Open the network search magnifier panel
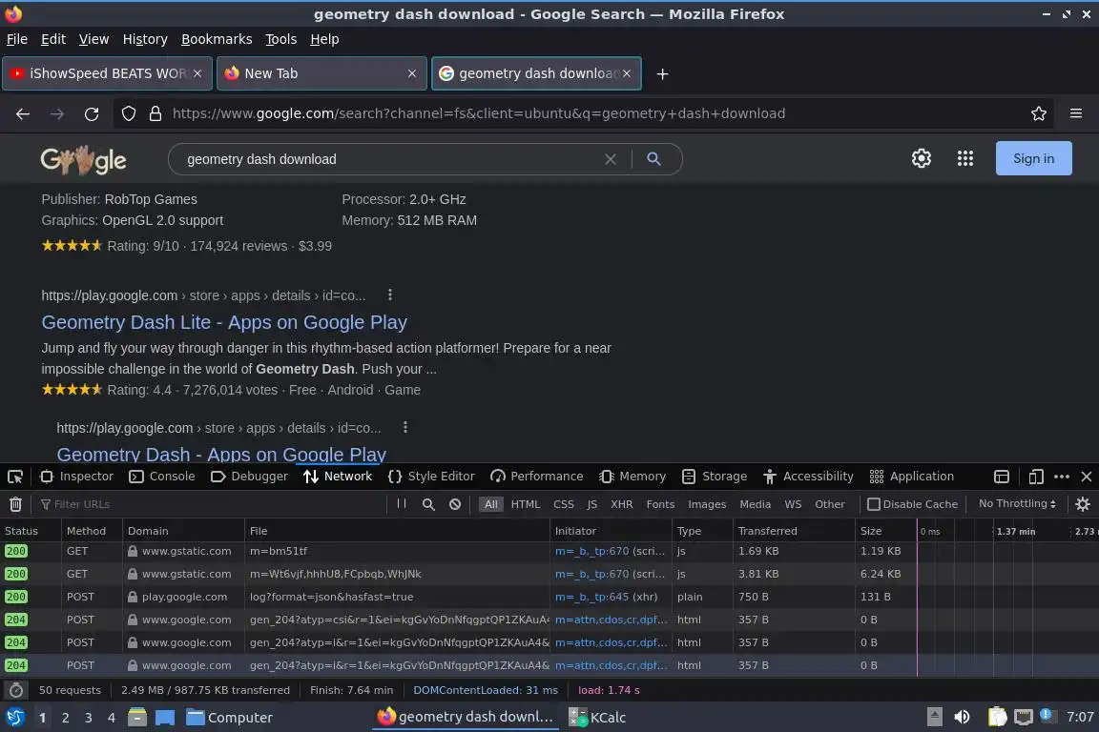 tap(428, 504)
